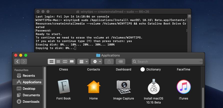Click the FaceTime app label
The height and width of the screenshot is (108, 223).
183,69
